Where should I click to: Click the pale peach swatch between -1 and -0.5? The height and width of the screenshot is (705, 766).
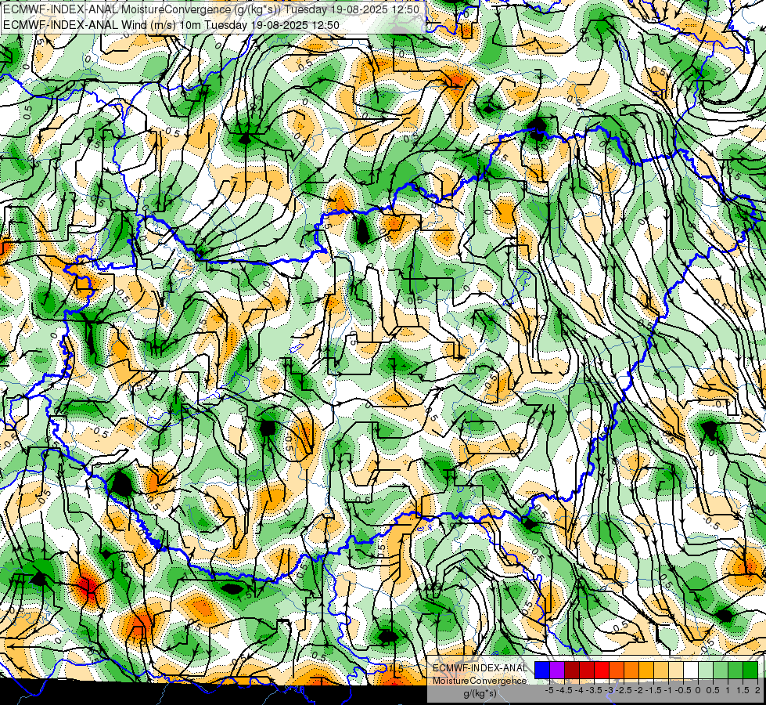(x=676, y=671)
